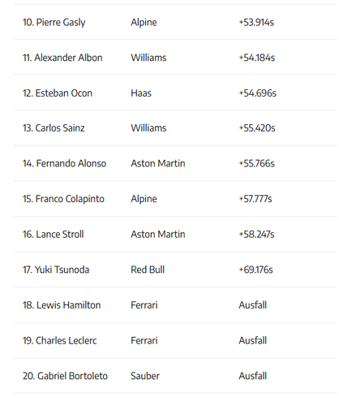Select Esteban Ocon's Haas team cell
The height and width of the screenshot is (406, 339).
pyautogui.click(x=141, y=93)
